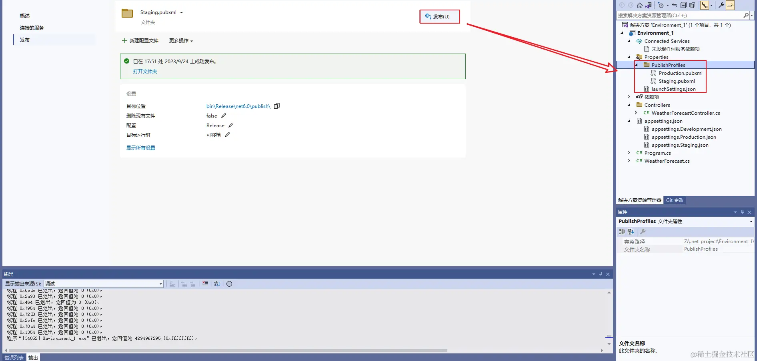757x361 pixels.
Task: Collapse the Connected Services node
Action: click(629, 41)
